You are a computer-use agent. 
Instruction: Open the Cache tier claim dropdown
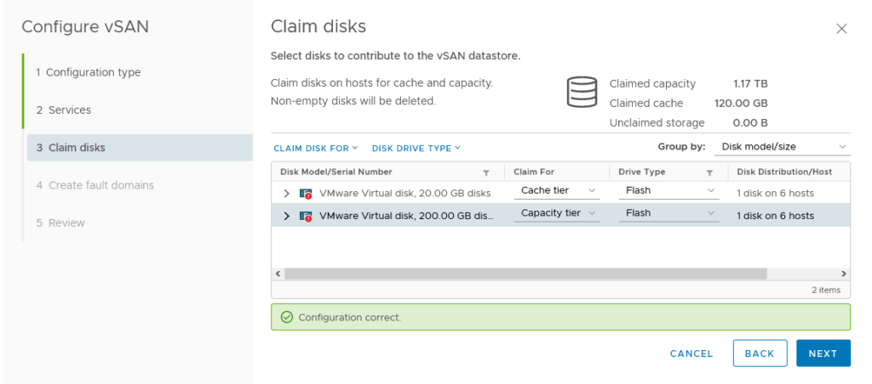557,190
